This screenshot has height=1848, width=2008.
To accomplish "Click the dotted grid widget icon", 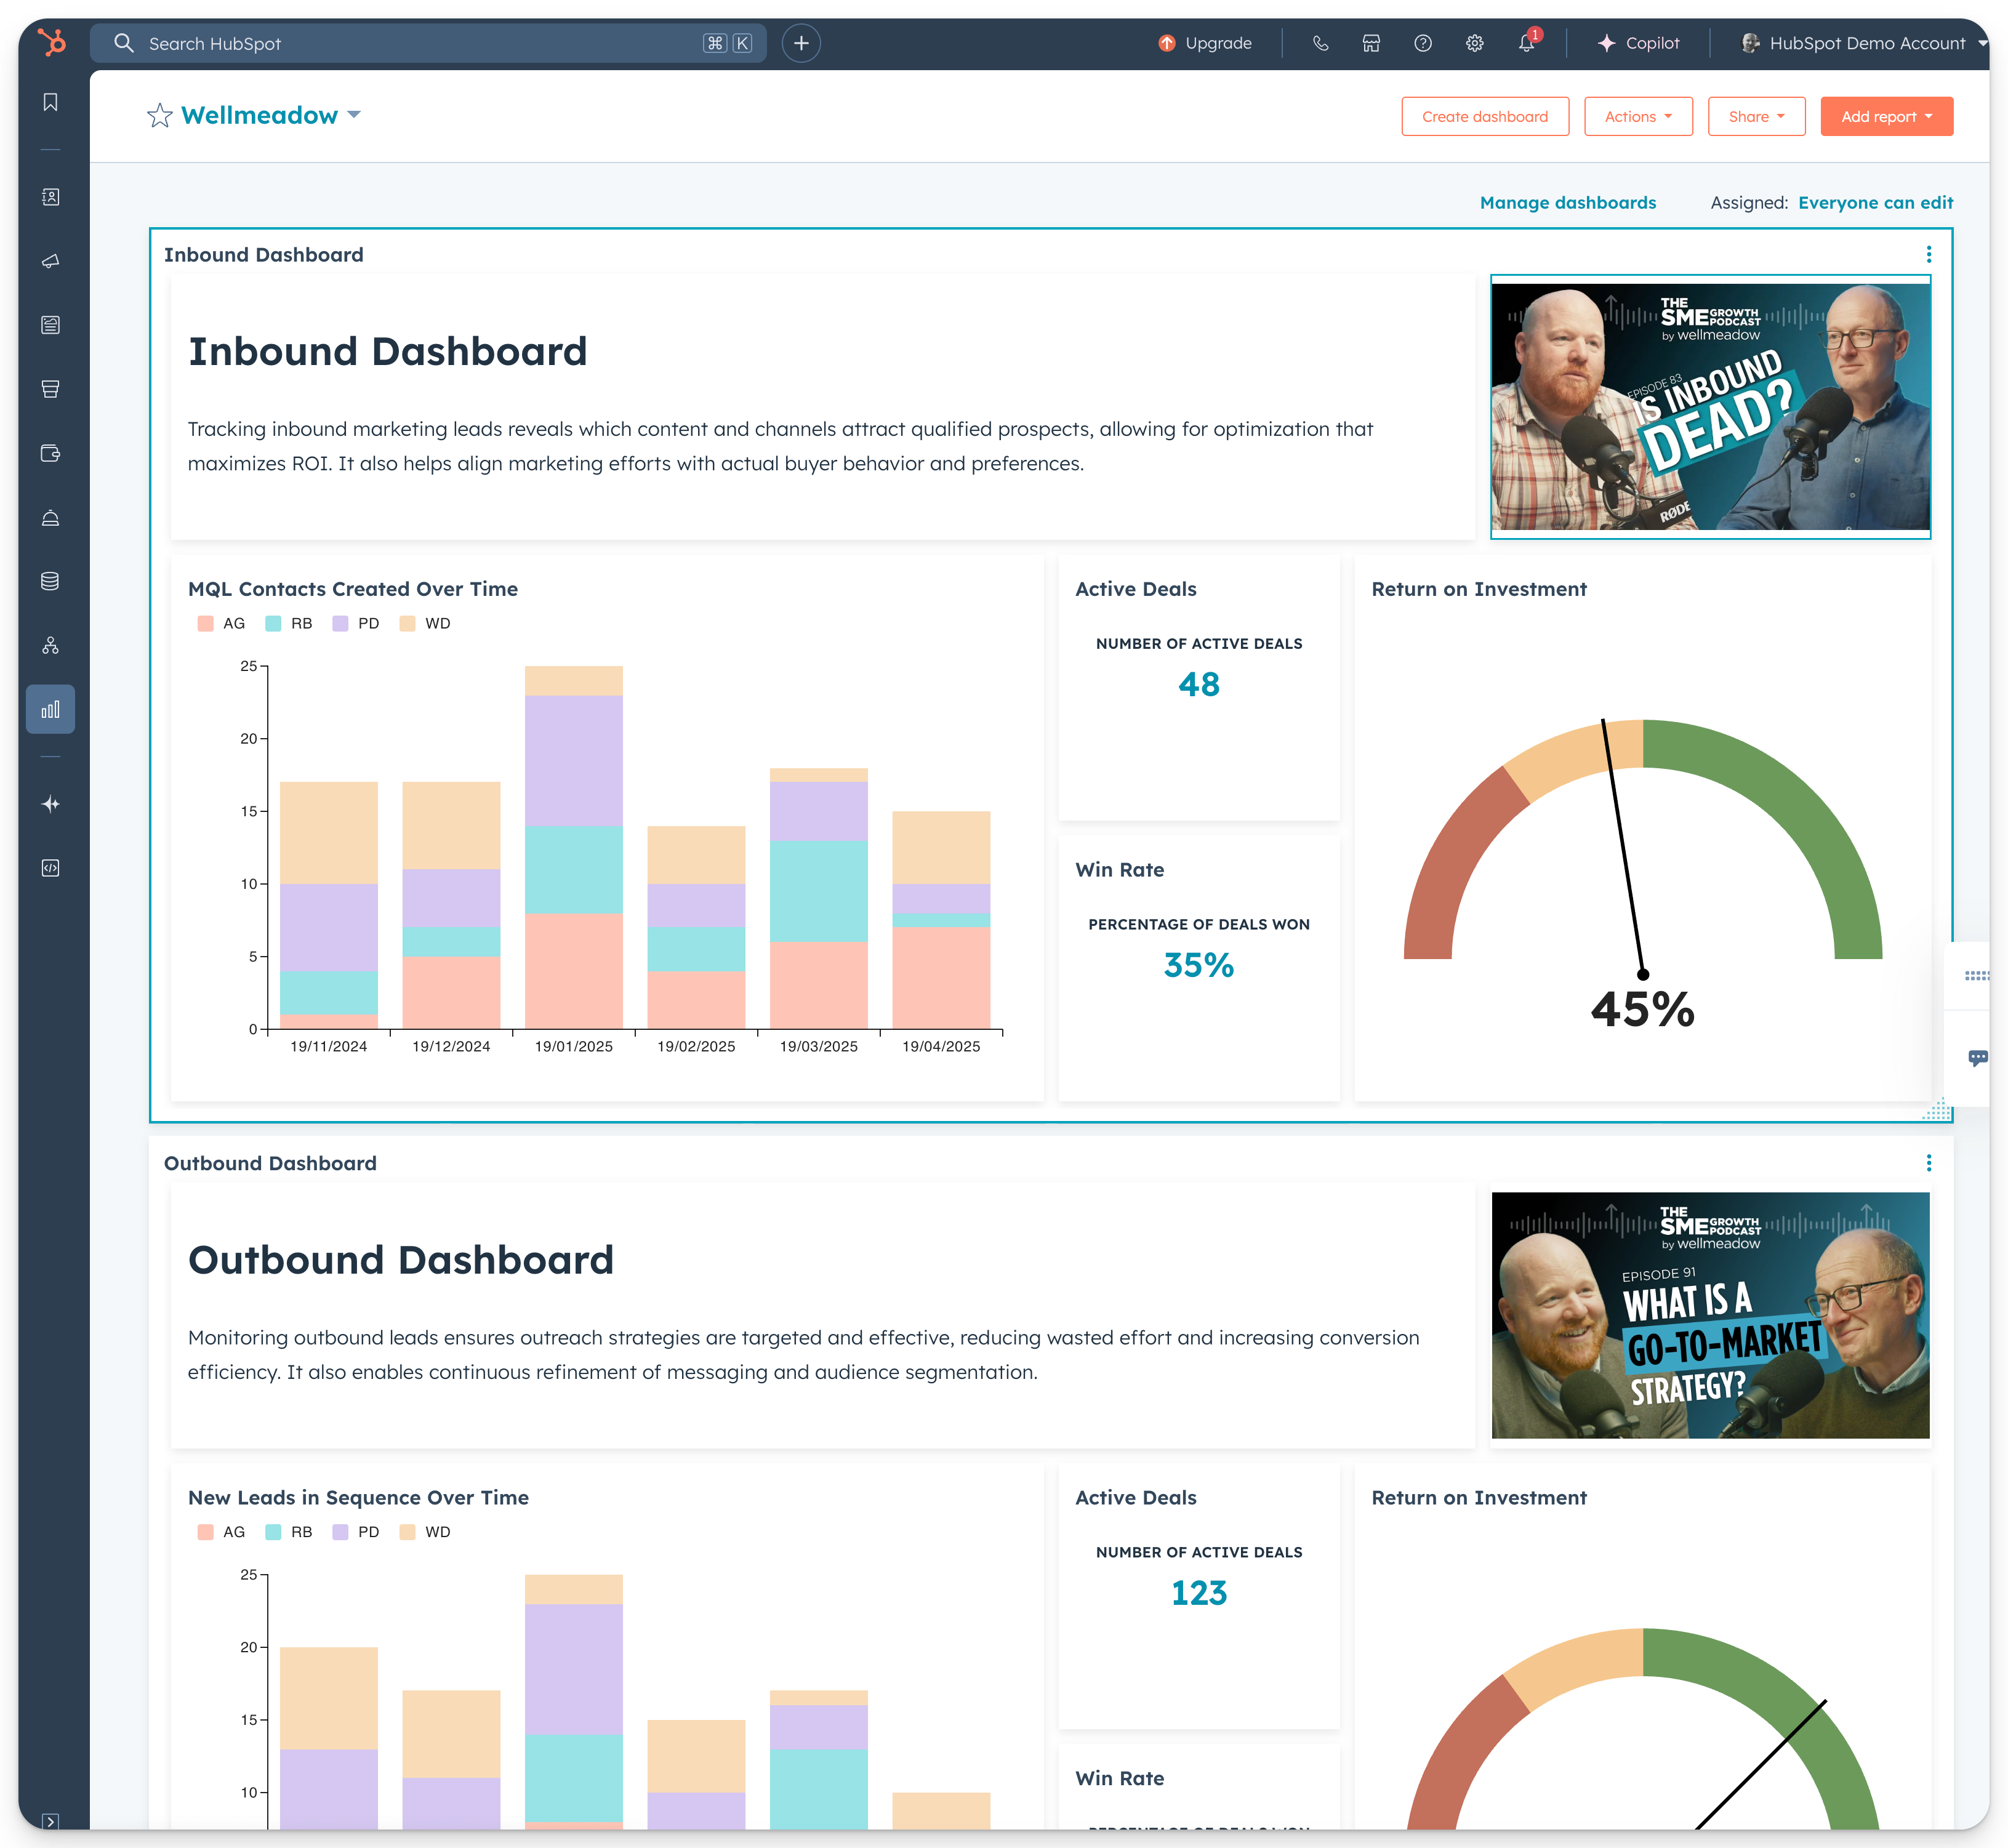I will [1977, 976].
